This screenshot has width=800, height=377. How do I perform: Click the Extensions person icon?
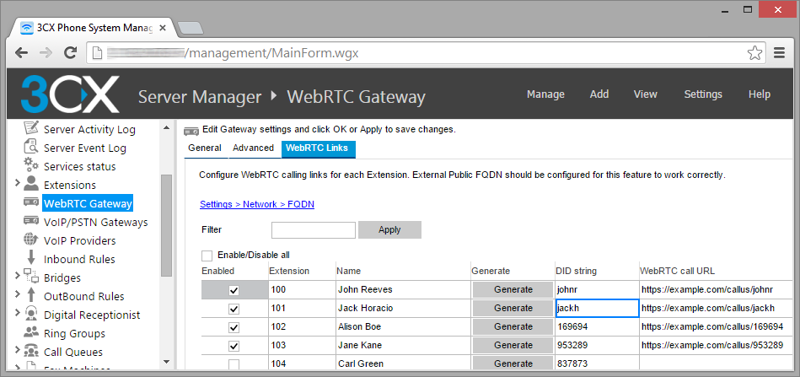(x=31, y=184)
